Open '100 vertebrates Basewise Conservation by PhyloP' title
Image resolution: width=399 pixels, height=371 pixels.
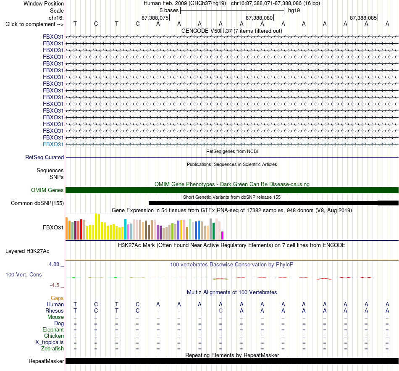[x=232, y=265]
